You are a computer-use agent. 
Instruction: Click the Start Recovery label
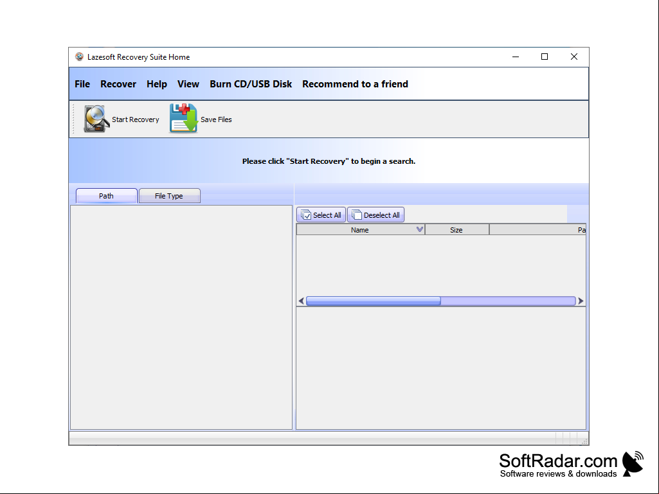(x=135, y=119)
